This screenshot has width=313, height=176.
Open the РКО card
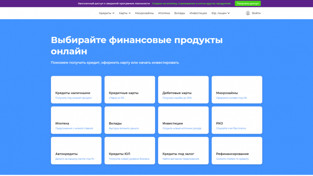click(x=237, y=120)
